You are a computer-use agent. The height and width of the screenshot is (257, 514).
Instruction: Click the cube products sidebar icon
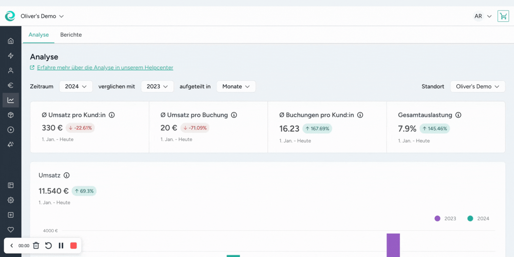[11, 115]
